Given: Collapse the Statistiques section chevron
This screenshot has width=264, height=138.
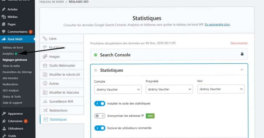Looking at the screenshot, I should [x=242, y=70].
